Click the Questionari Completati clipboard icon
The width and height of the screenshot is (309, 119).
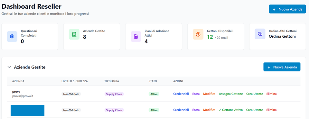click(12, 36)
